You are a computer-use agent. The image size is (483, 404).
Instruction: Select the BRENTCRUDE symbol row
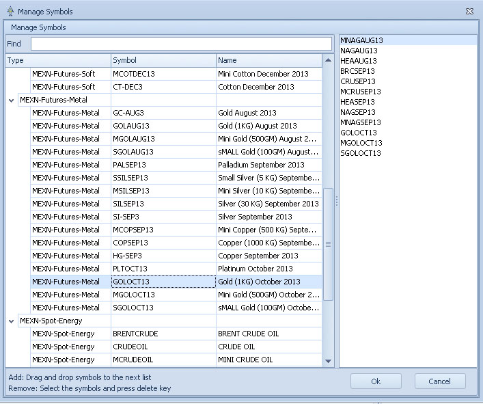[x=163, y=334]
